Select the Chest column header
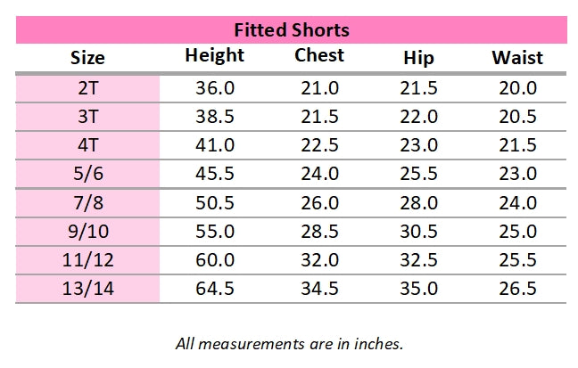The image size is (578, 368). click(x=319, y=56)
